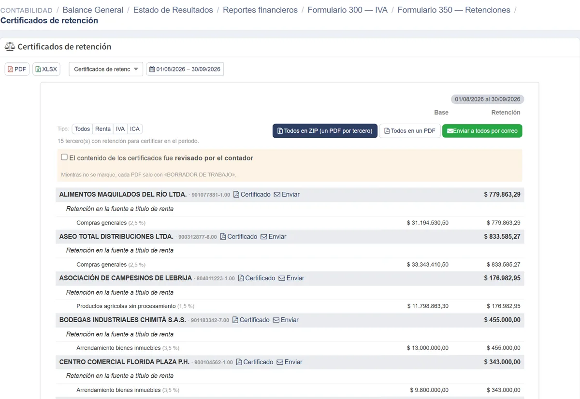Image resolution: width=580 pixels, height=399 pixels.
Task: Go to Estado de Resultados breadcrumb
Action: click(173, 10)
